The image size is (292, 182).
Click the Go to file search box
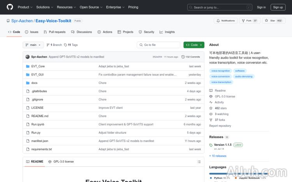(158, 45)
